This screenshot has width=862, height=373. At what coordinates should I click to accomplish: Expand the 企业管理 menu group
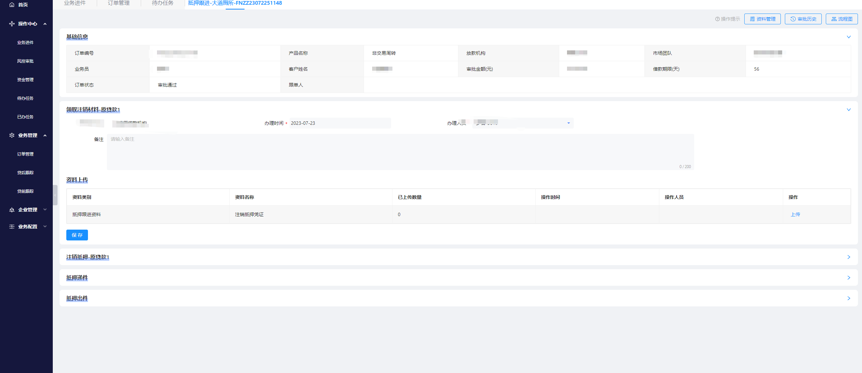(x=45, y=210)
